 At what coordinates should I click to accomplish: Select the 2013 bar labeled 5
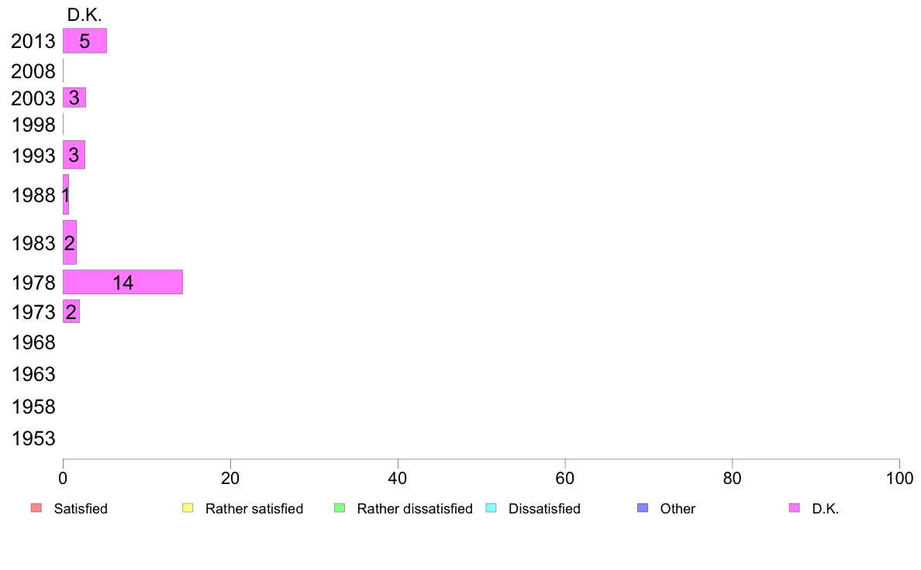click(x=85, y=40)
